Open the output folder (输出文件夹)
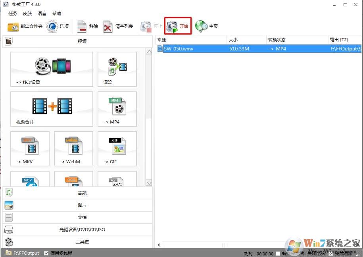The image size is (363, 257). pyautogui.click(x=25, y=27)
